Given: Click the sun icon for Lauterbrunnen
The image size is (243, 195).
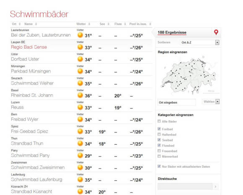Looking at the screenshot, I should [80, 35].
